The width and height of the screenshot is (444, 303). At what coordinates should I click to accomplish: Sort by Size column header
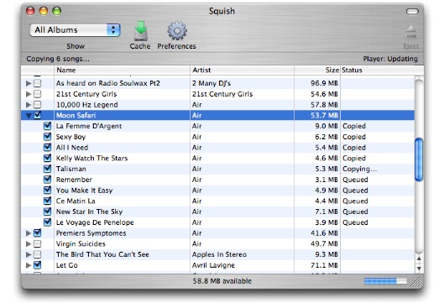(x=317, y=71)
